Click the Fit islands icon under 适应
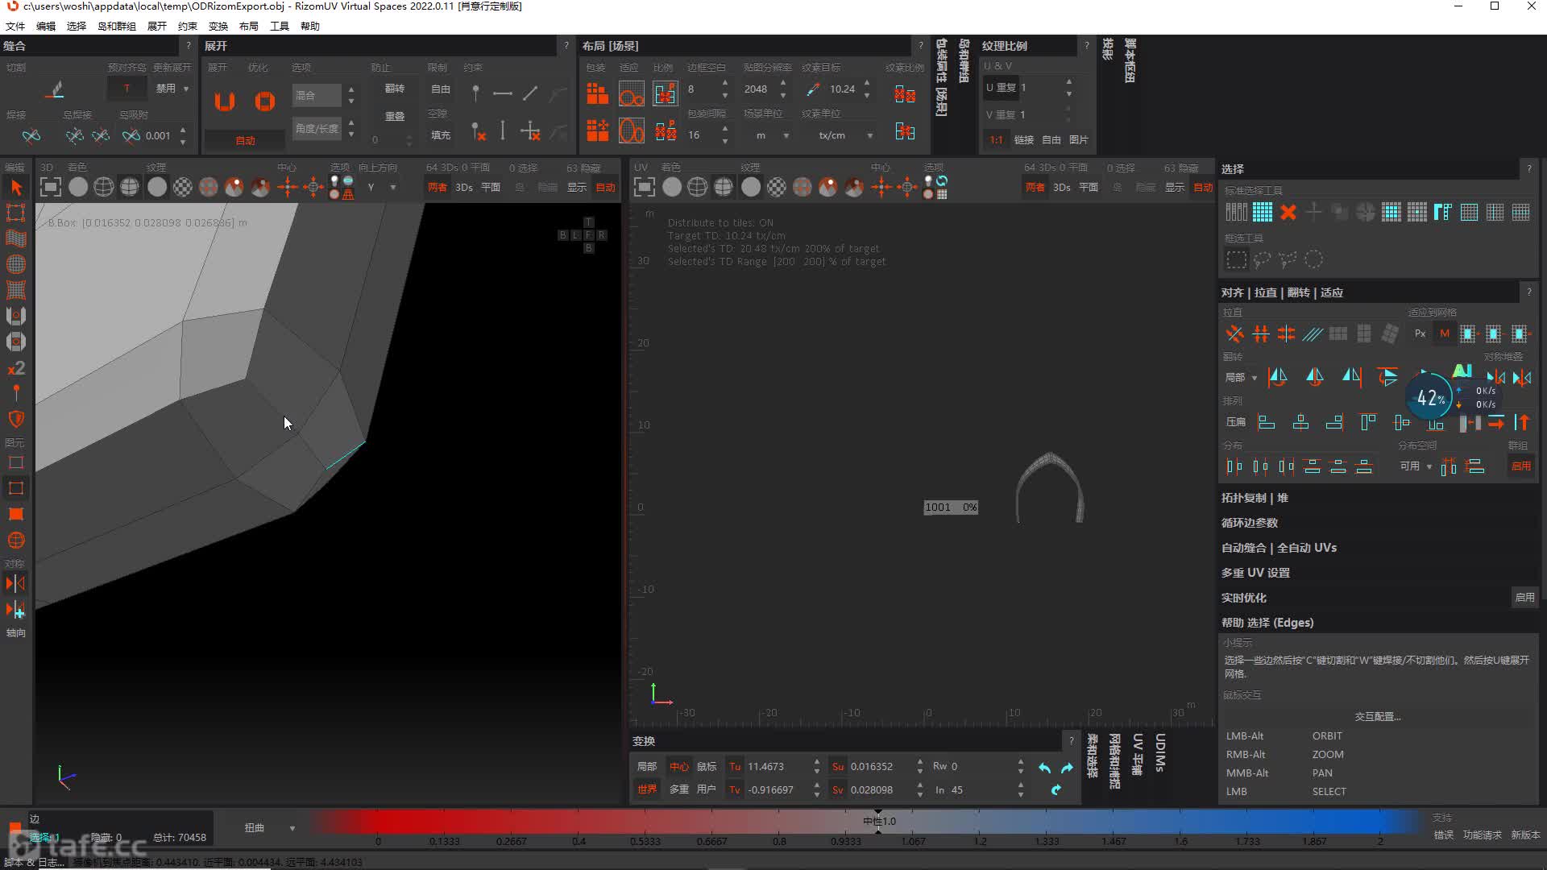Image resolution: width=1547 pixels, height=870 pixels. coord(631,94)
